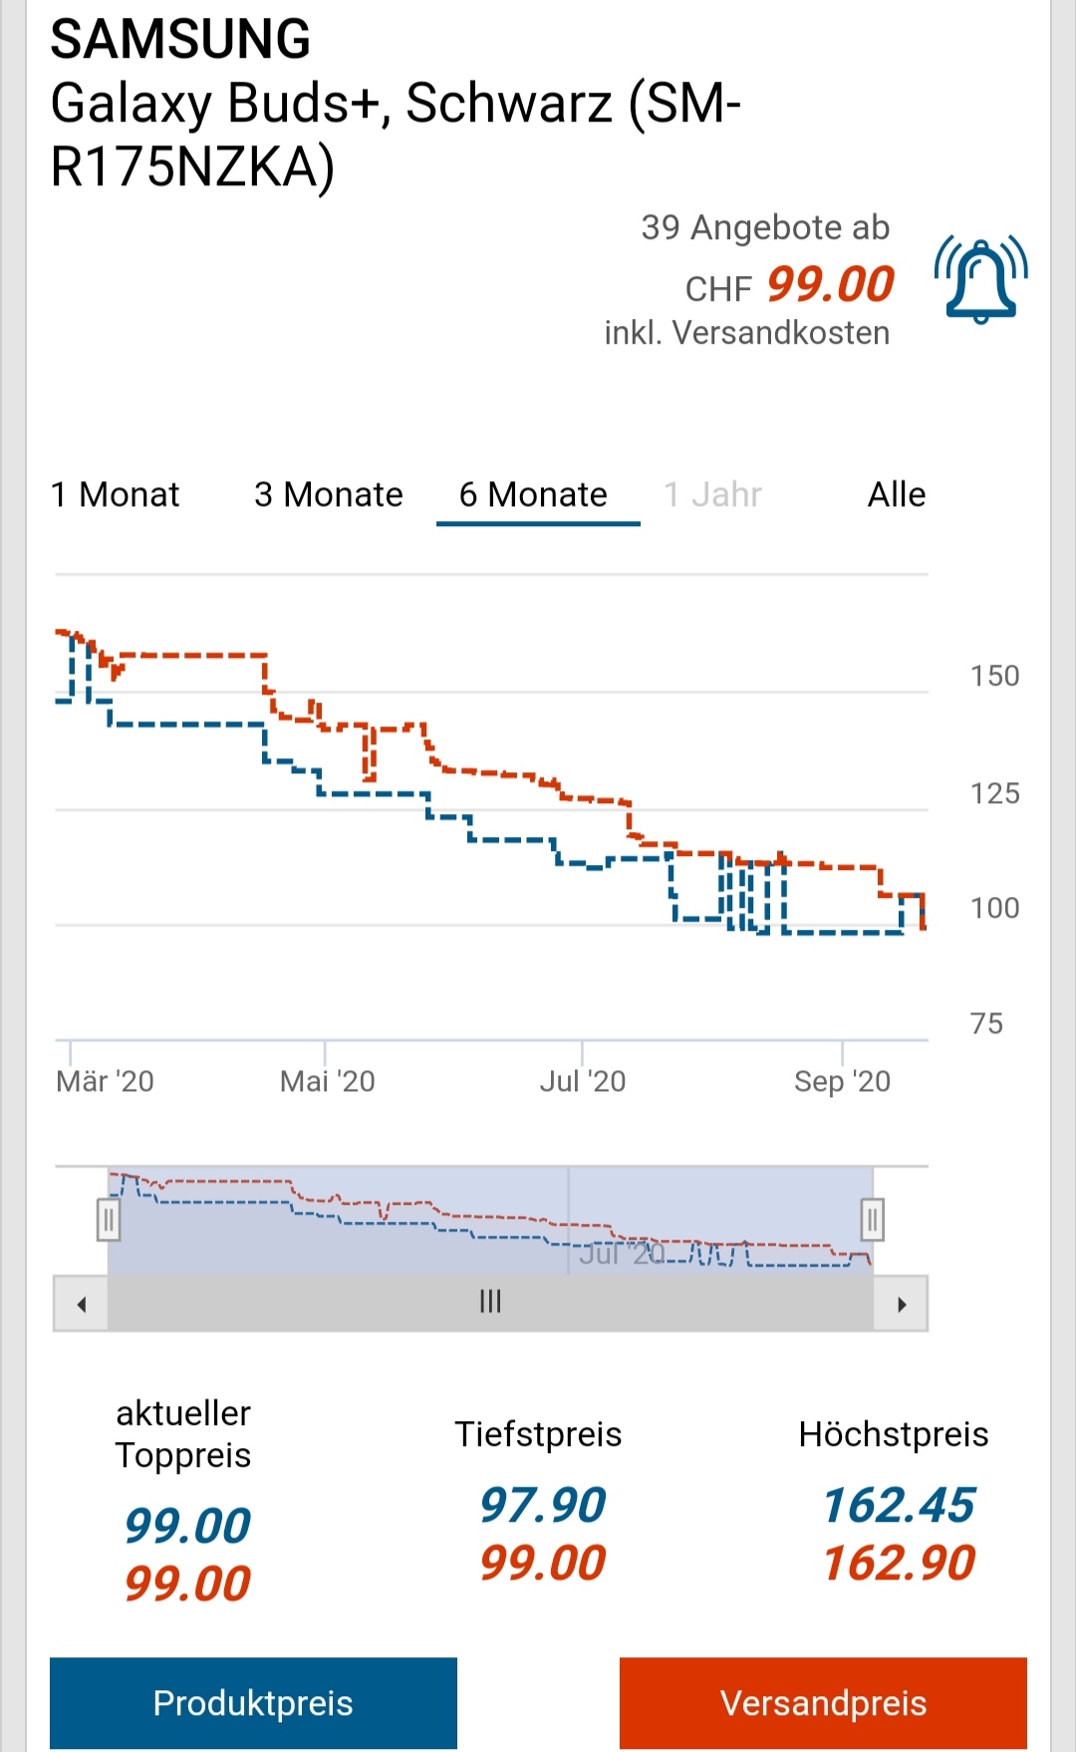Click the Tiefstpreis value 97.90
The width and height of the screenshot is (1076, 1752).
[x=543, y=1505]
